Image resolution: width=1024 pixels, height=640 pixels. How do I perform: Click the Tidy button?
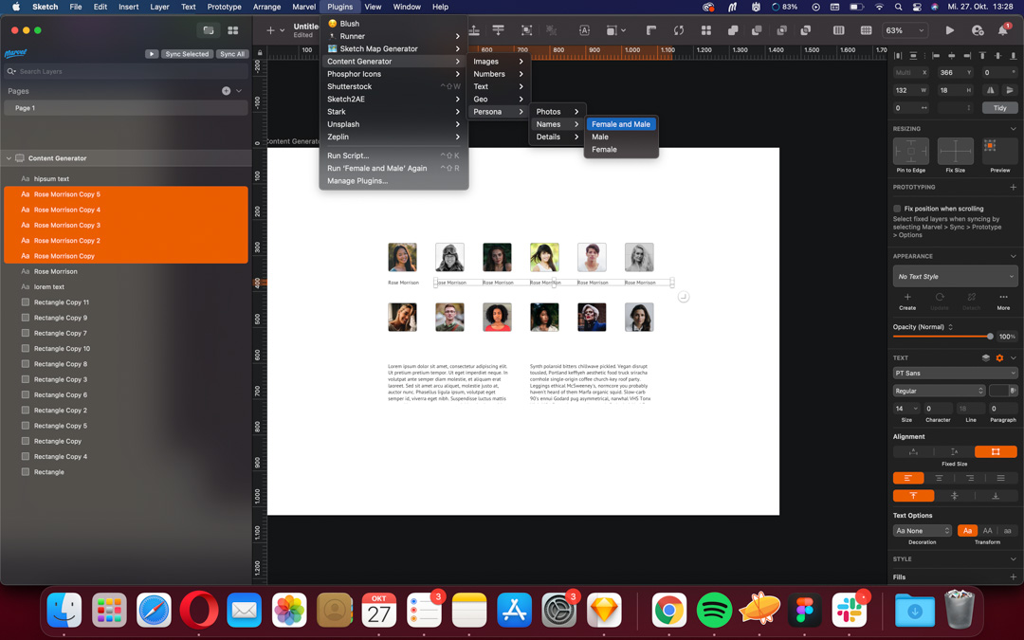[1000, 108]
